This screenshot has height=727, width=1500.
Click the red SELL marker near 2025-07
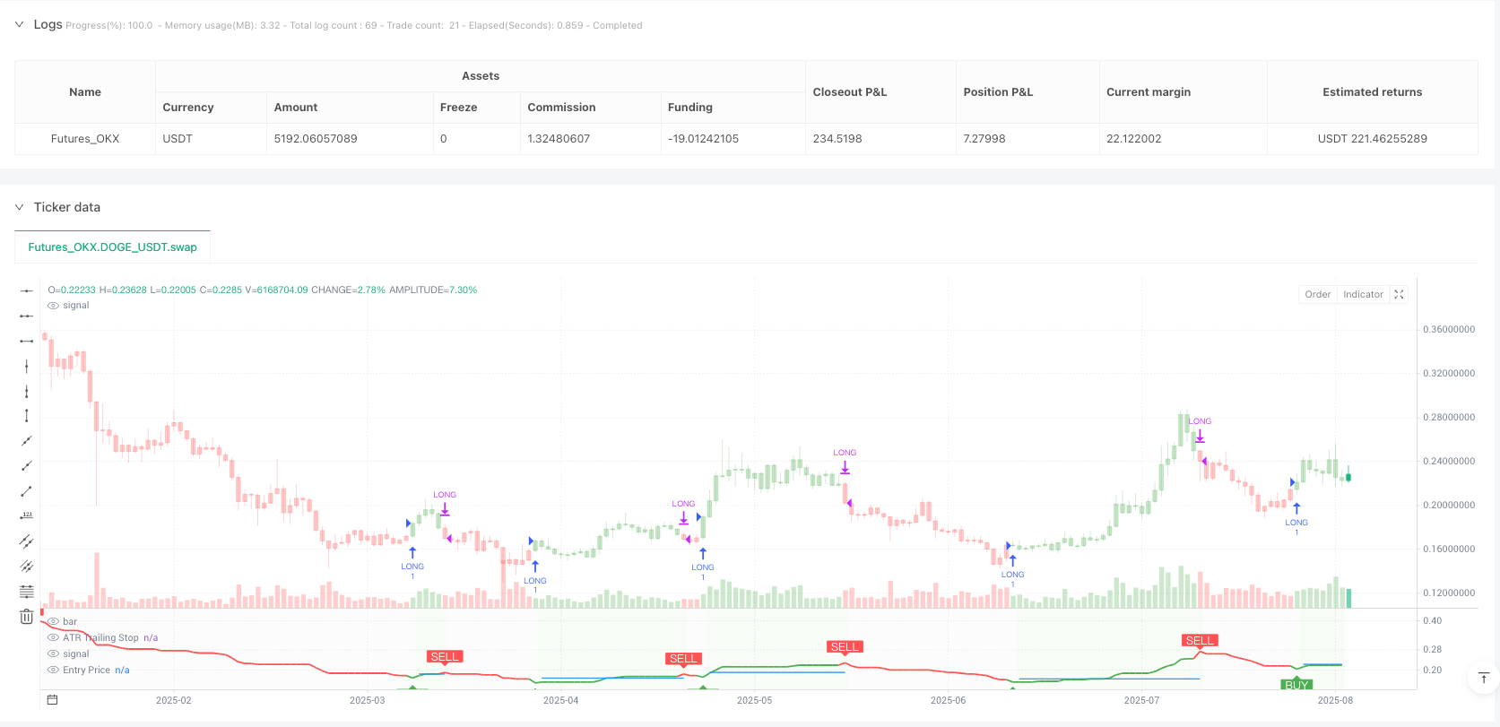(1199, 641)
